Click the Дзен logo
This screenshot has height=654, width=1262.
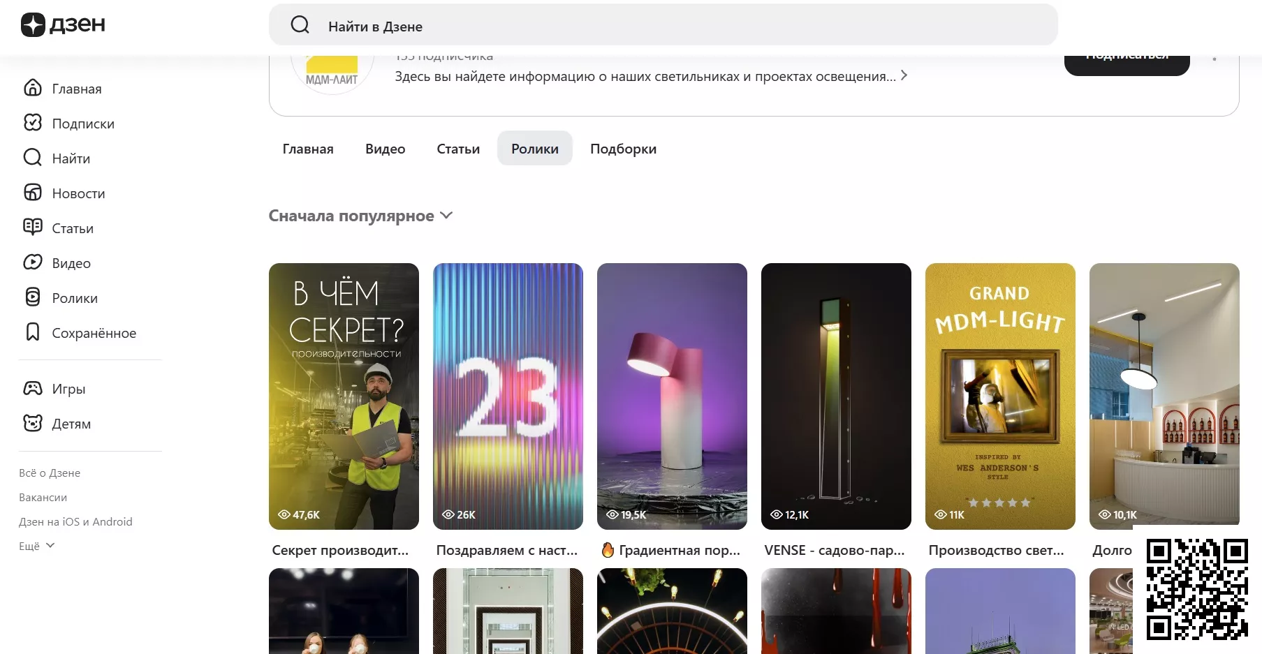click(x=63, y=25)
